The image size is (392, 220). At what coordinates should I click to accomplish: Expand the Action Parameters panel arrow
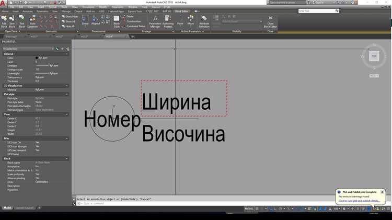point(203,31)
